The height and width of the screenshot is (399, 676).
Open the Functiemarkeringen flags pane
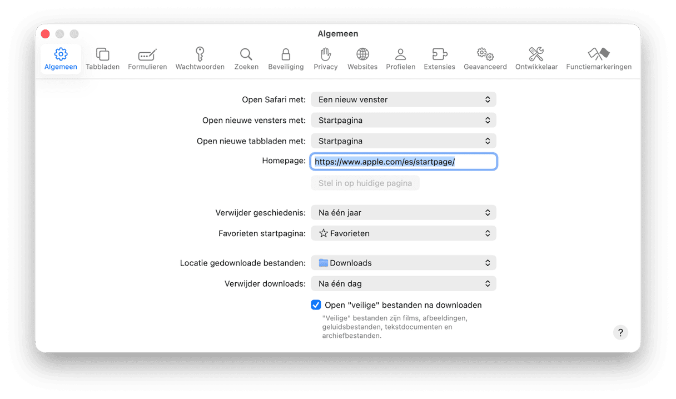click(x=599, y=59)
